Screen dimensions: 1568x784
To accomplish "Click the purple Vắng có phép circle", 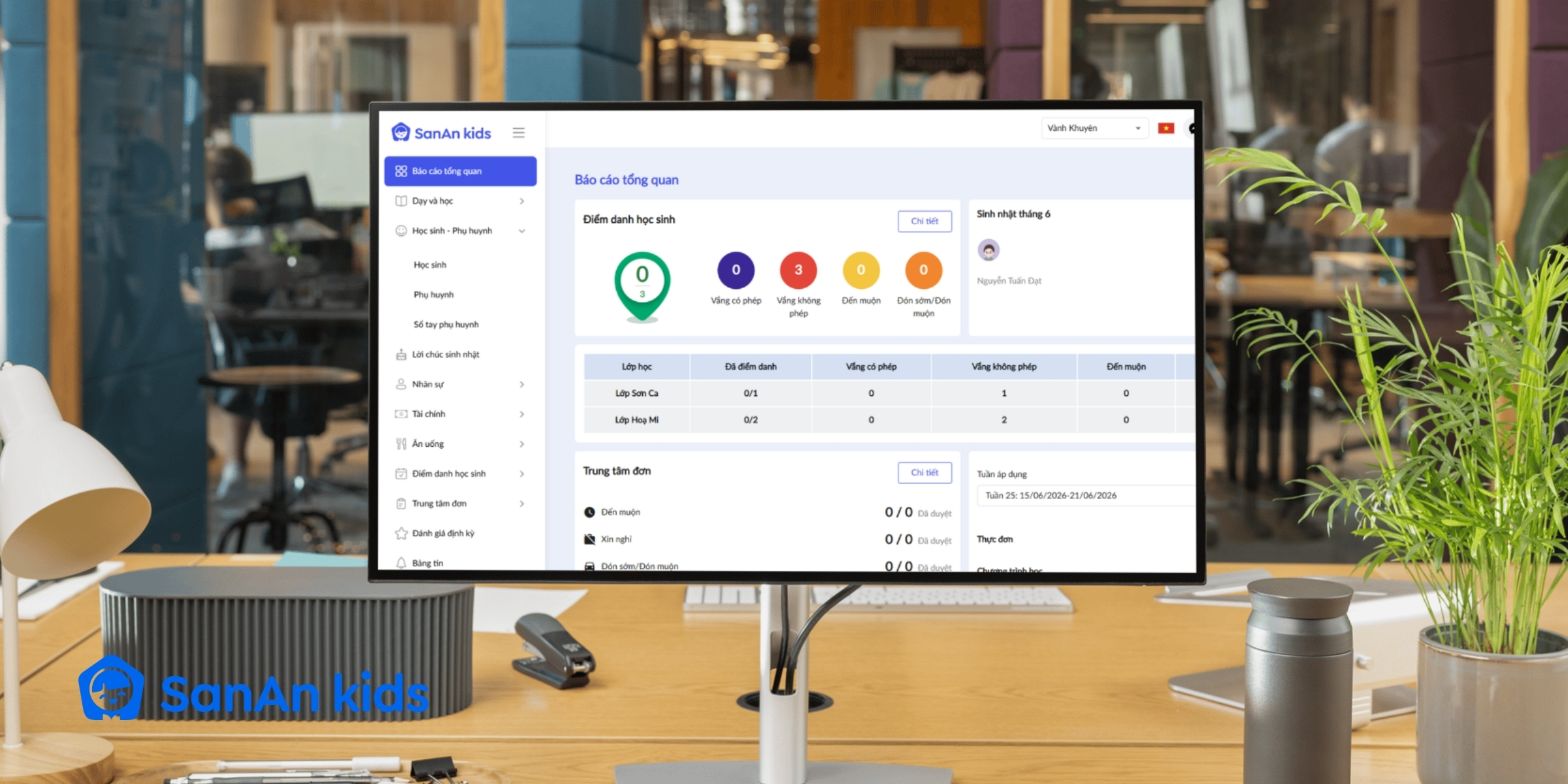I will point(736,270).
